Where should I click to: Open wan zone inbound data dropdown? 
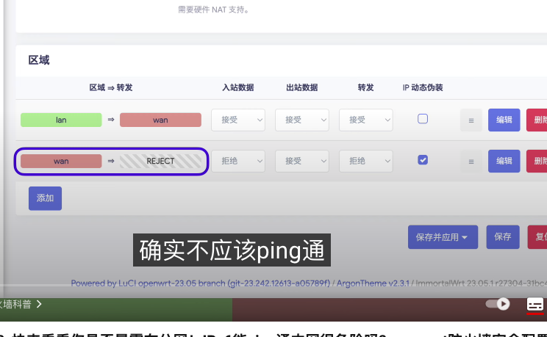pyautogui.click(x=238, y=161)
